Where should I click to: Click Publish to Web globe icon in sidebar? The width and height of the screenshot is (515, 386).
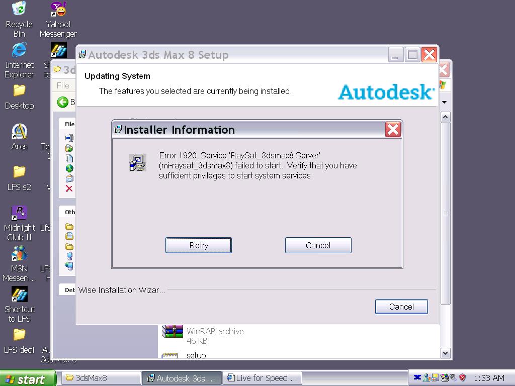pyautogui.click(x=69, y=168)
